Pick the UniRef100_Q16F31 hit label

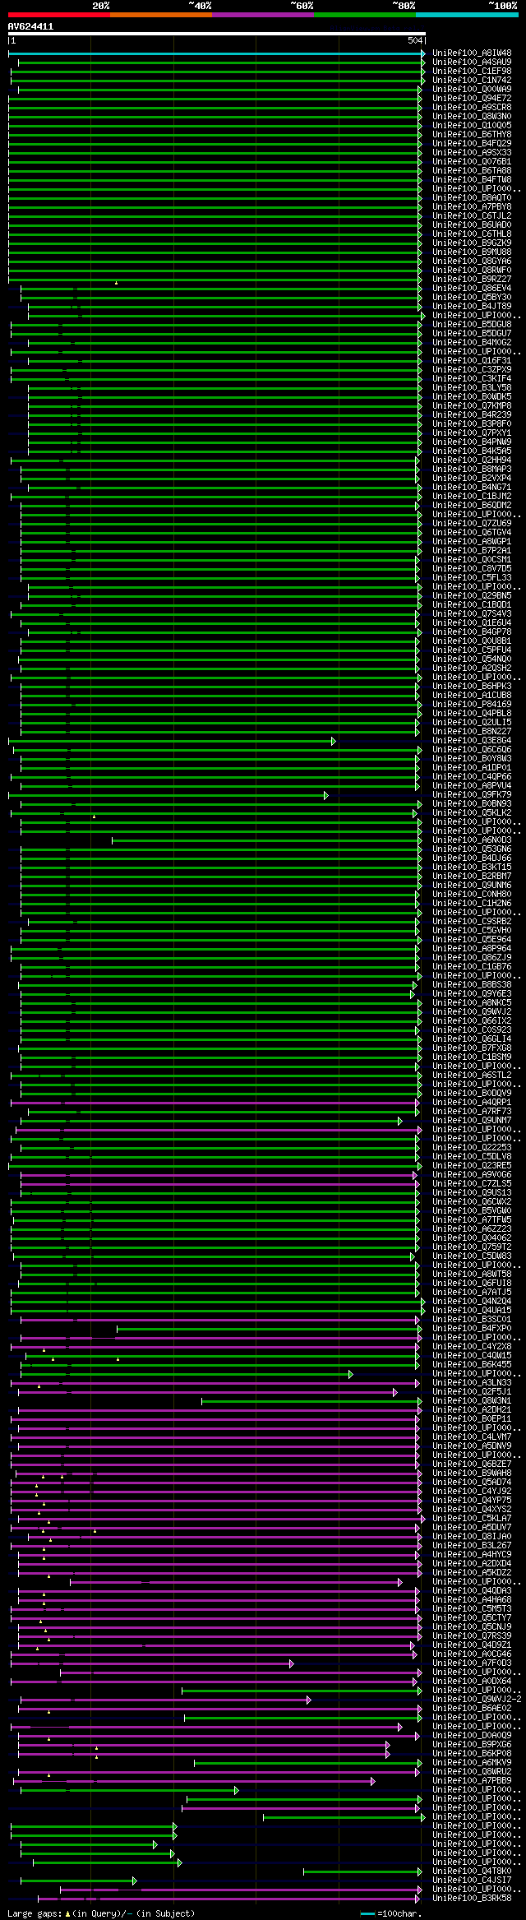pyautogui.click(x=472, y=361)
